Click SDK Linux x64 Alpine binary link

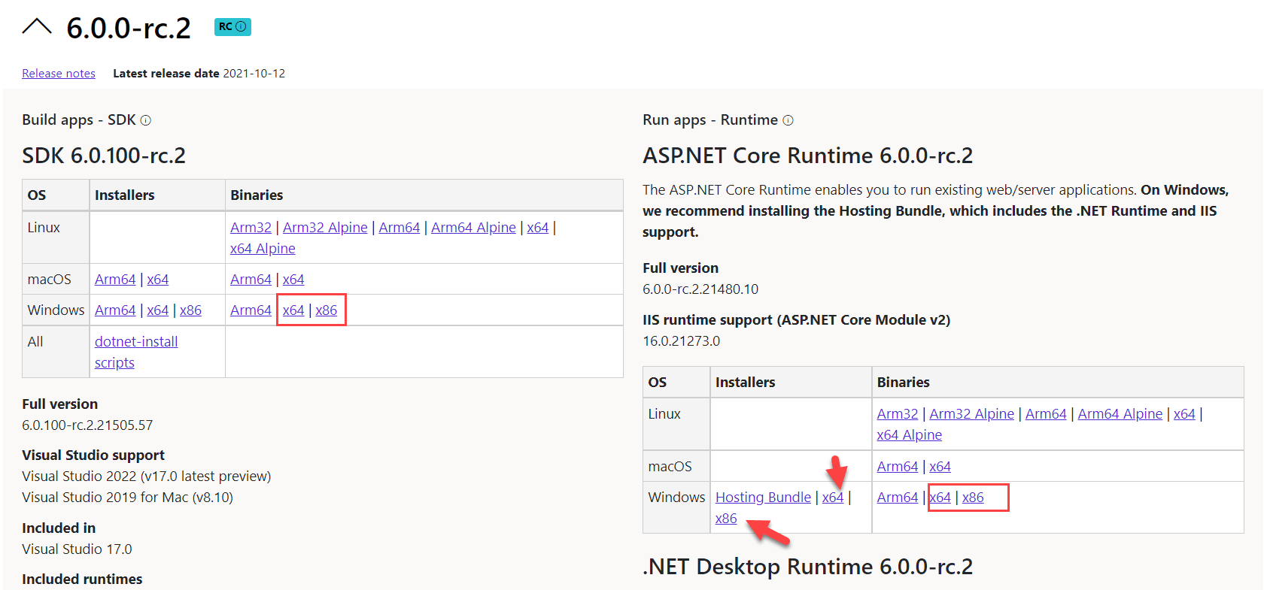click(x=263, y=249)
